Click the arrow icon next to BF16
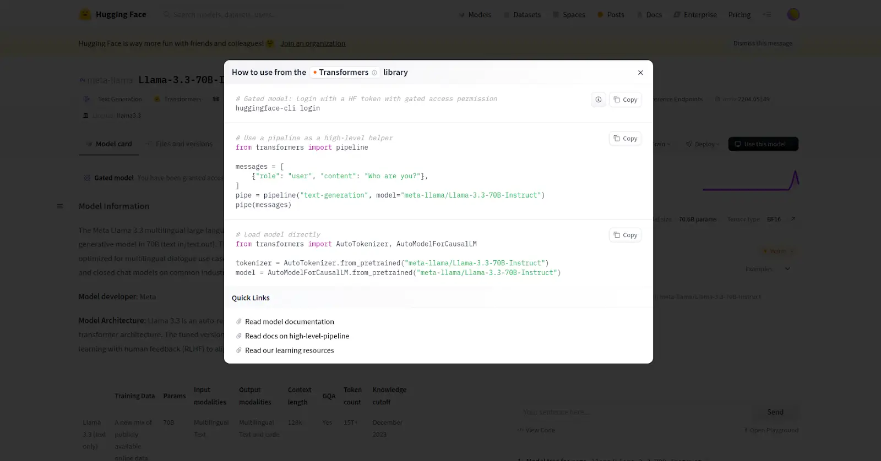This screenshot has width=881, height=461. click(793, 219)
